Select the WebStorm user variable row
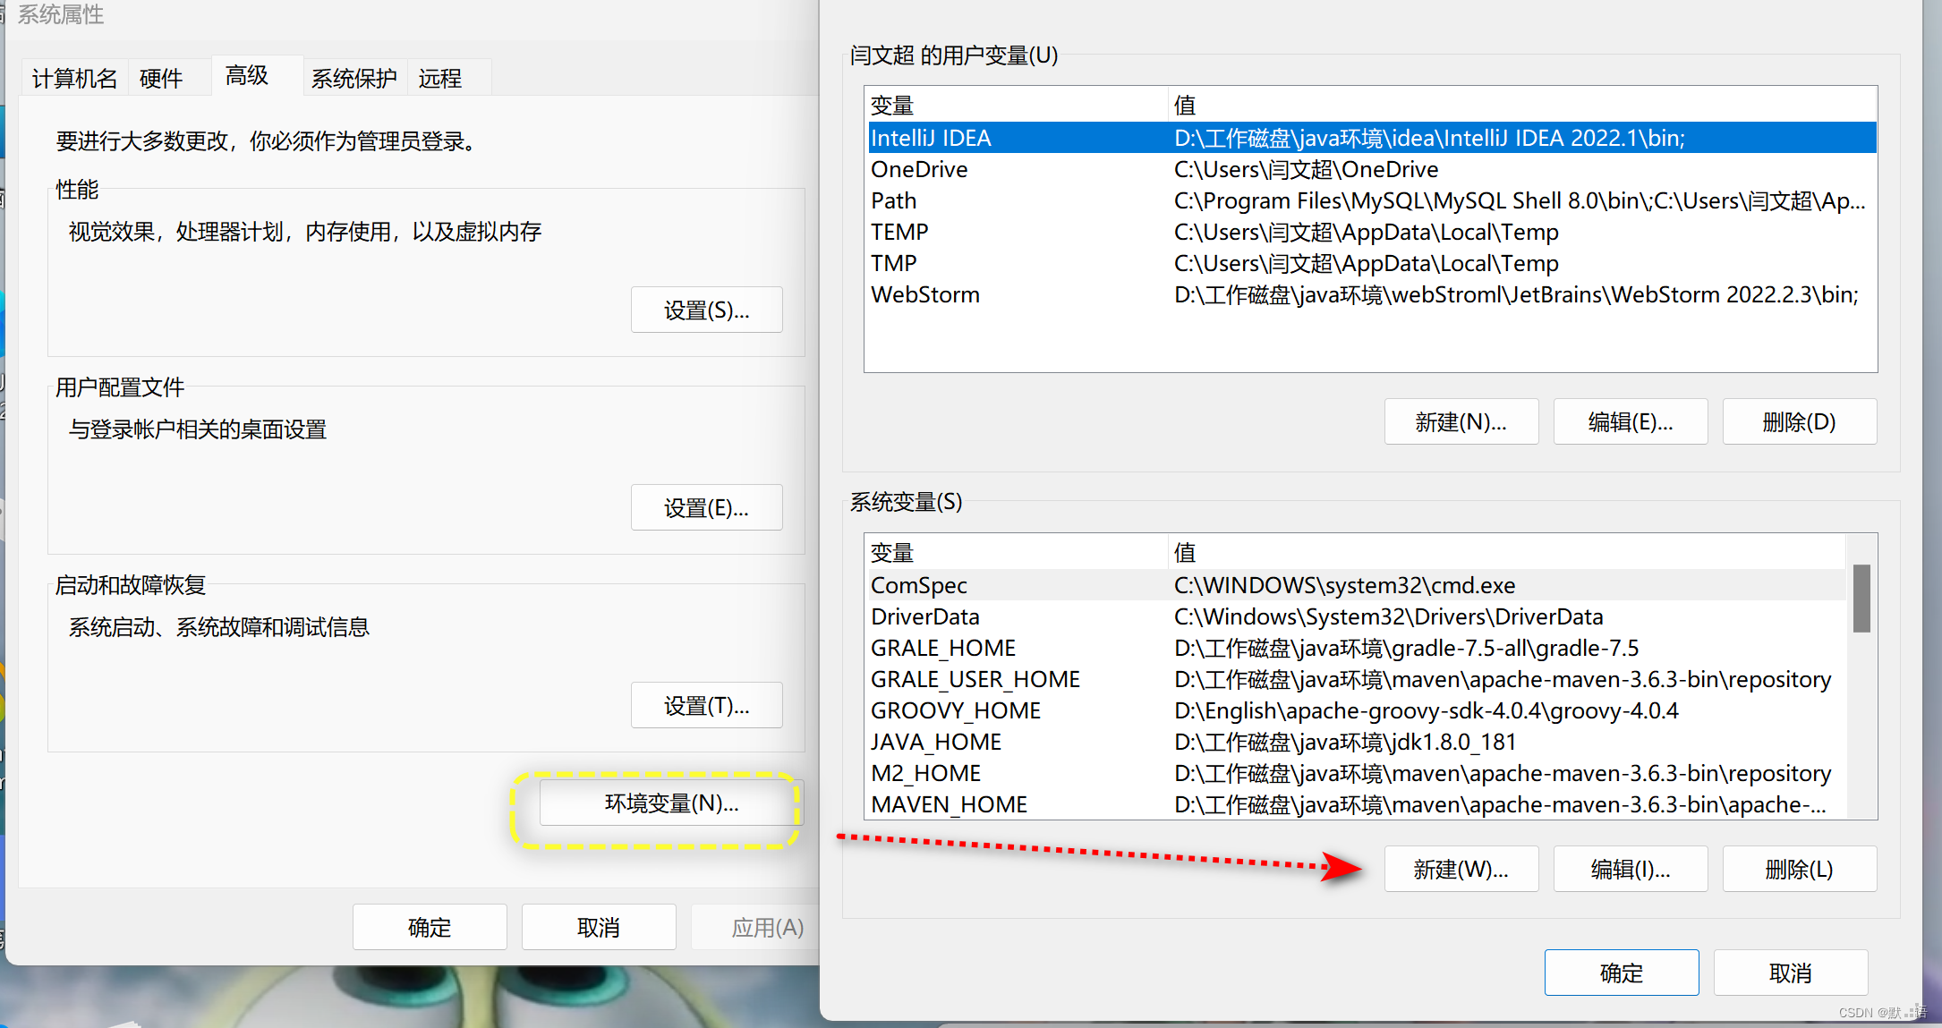1942x1028 pixels. tap(925, 294)
